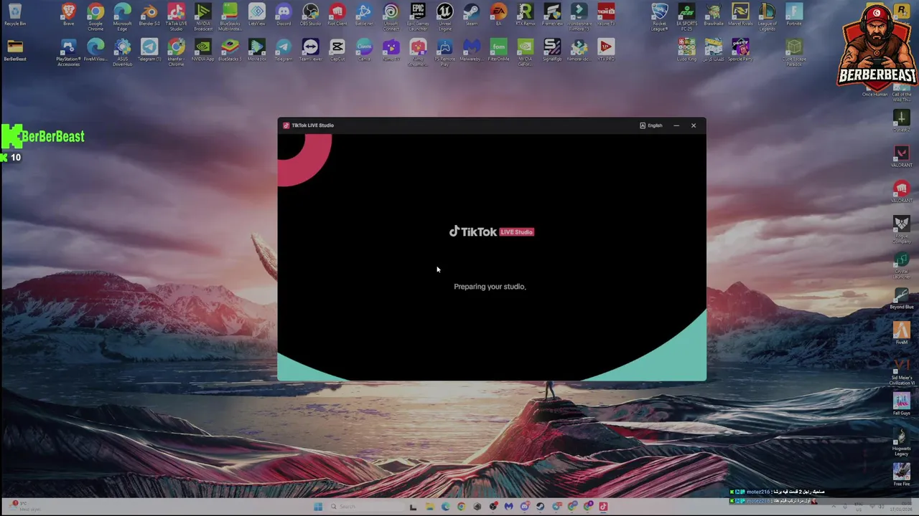
Task: Launch the Fall Guys desktop shortcut
Action: pyautogui.click(x=902, y=405)
